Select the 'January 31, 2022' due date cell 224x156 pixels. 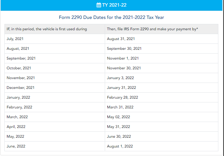click(161, 88)
